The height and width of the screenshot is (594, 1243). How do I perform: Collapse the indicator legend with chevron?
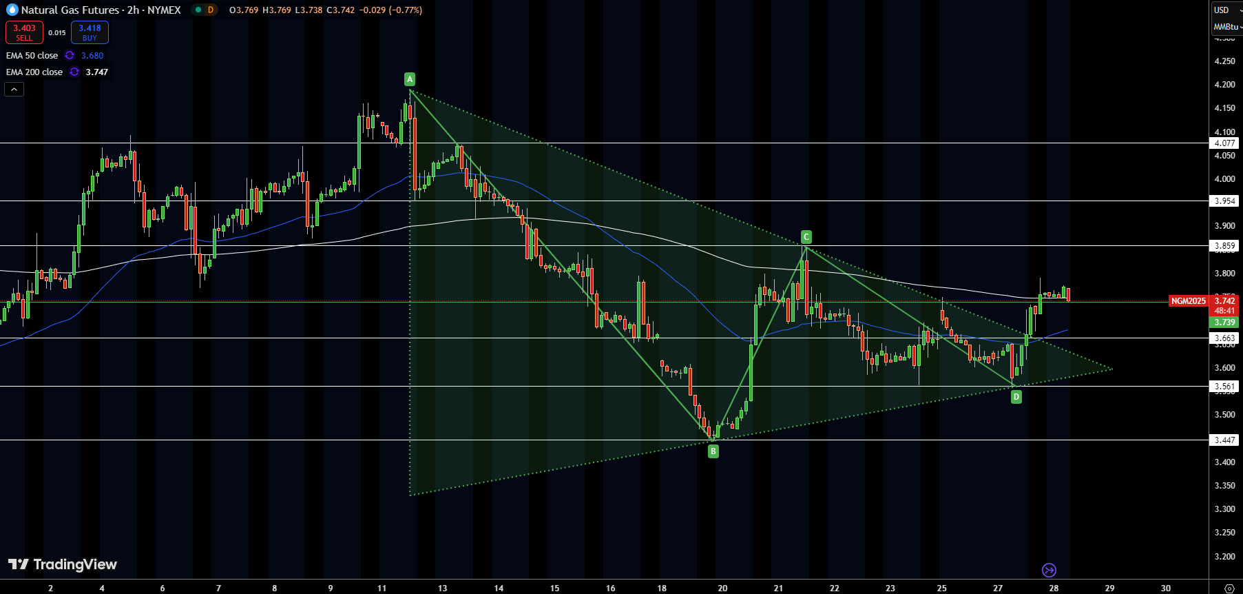point(14,89)
